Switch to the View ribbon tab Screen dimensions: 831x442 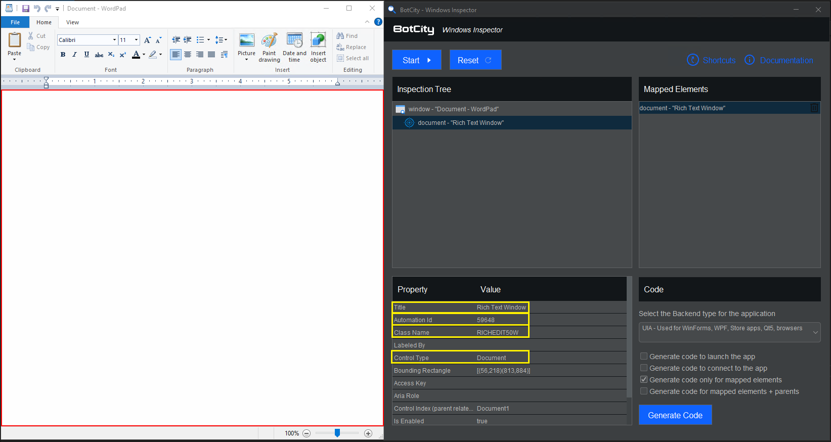(72, 22)
